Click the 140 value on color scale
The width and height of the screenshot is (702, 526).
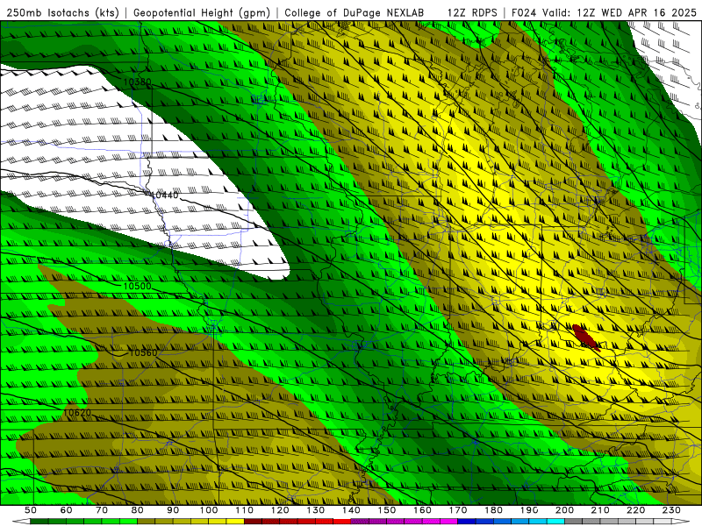[351, 510]
